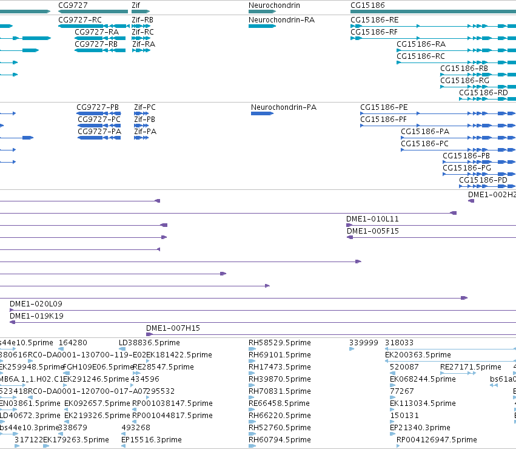Click the RH17473.5prime EST
The image size is (516, 449).
(280, 367)
